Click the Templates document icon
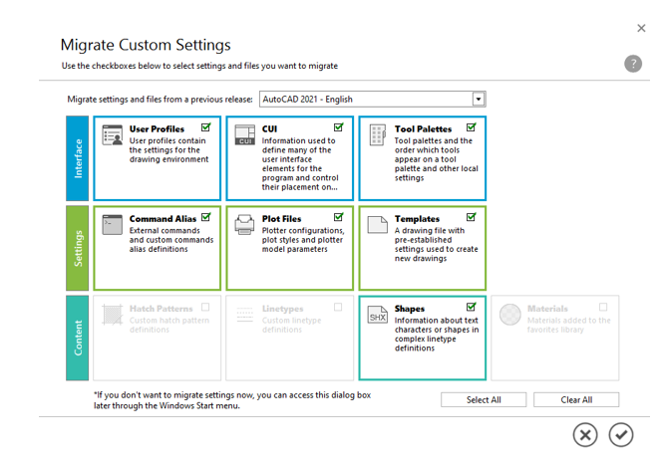 pyautogui.click(x=378, y=224)
